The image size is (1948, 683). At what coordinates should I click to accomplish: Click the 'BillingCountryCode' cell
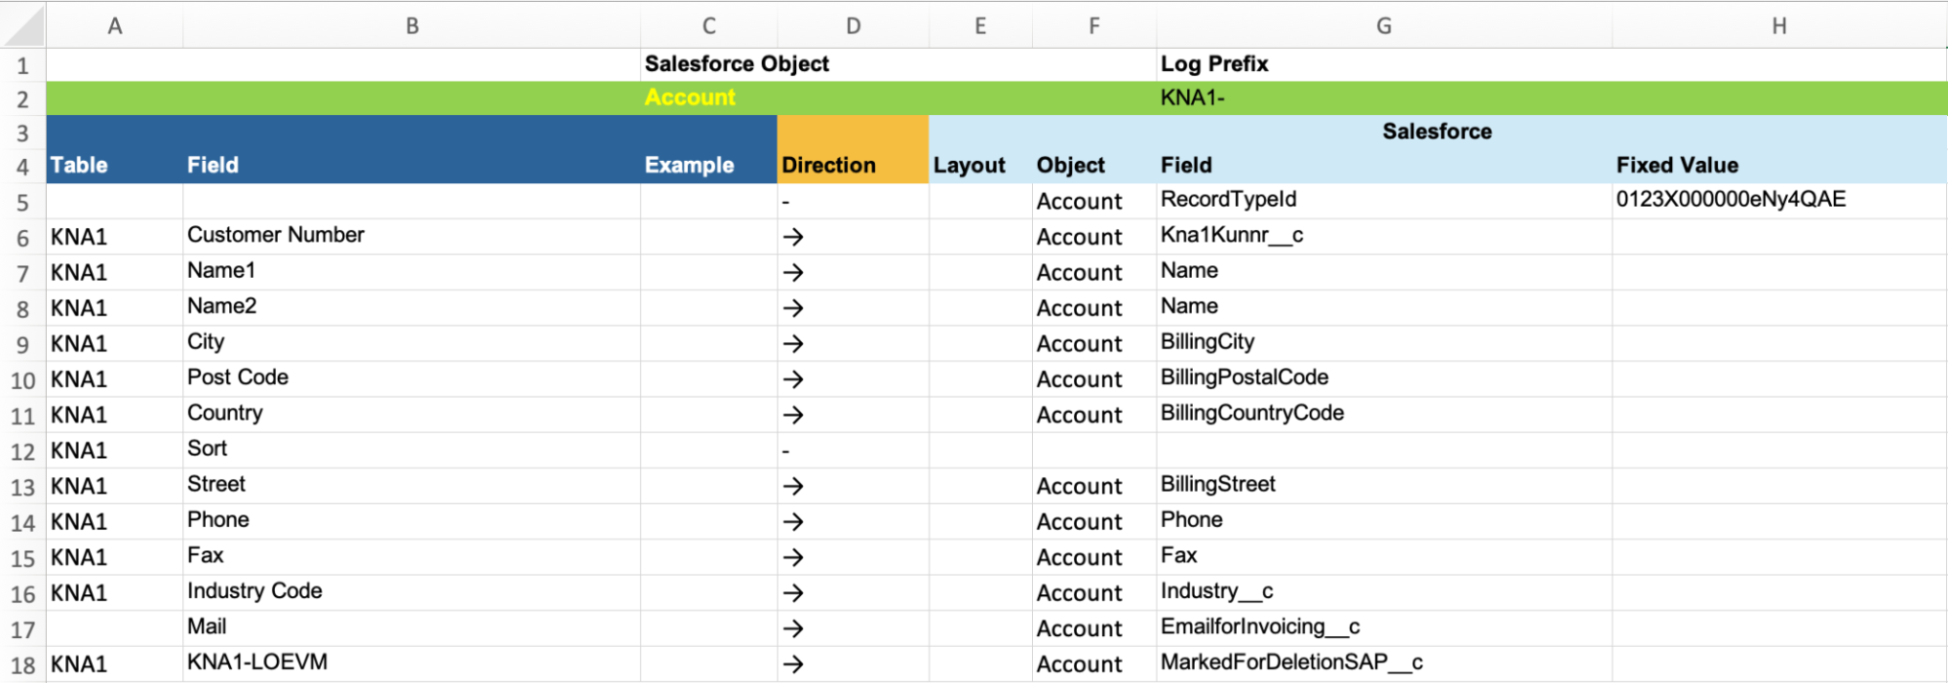(x=1384, y=414)
